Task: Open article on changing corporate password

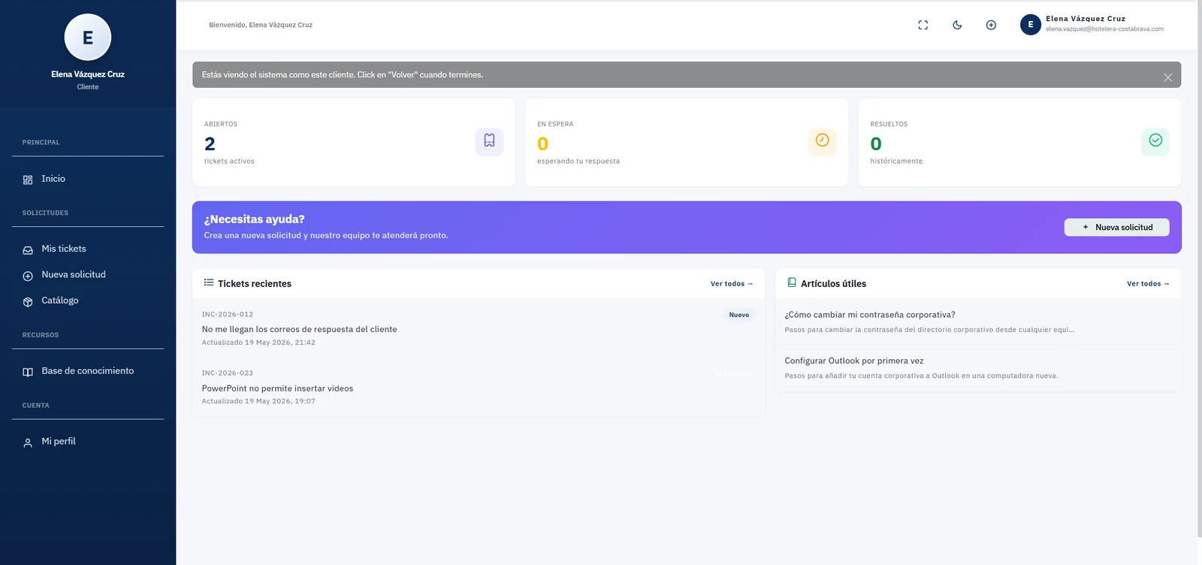Action: coord(978,322)
